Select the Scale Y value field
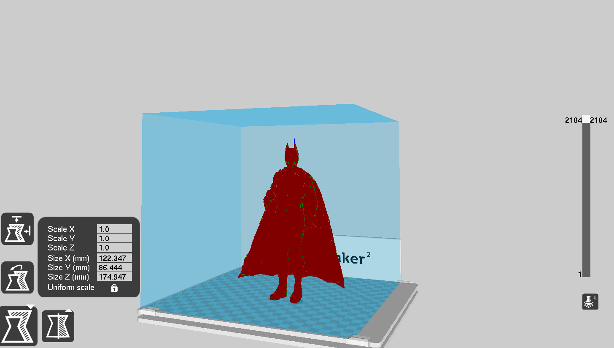The image size is (614, 348). point(114,238)
